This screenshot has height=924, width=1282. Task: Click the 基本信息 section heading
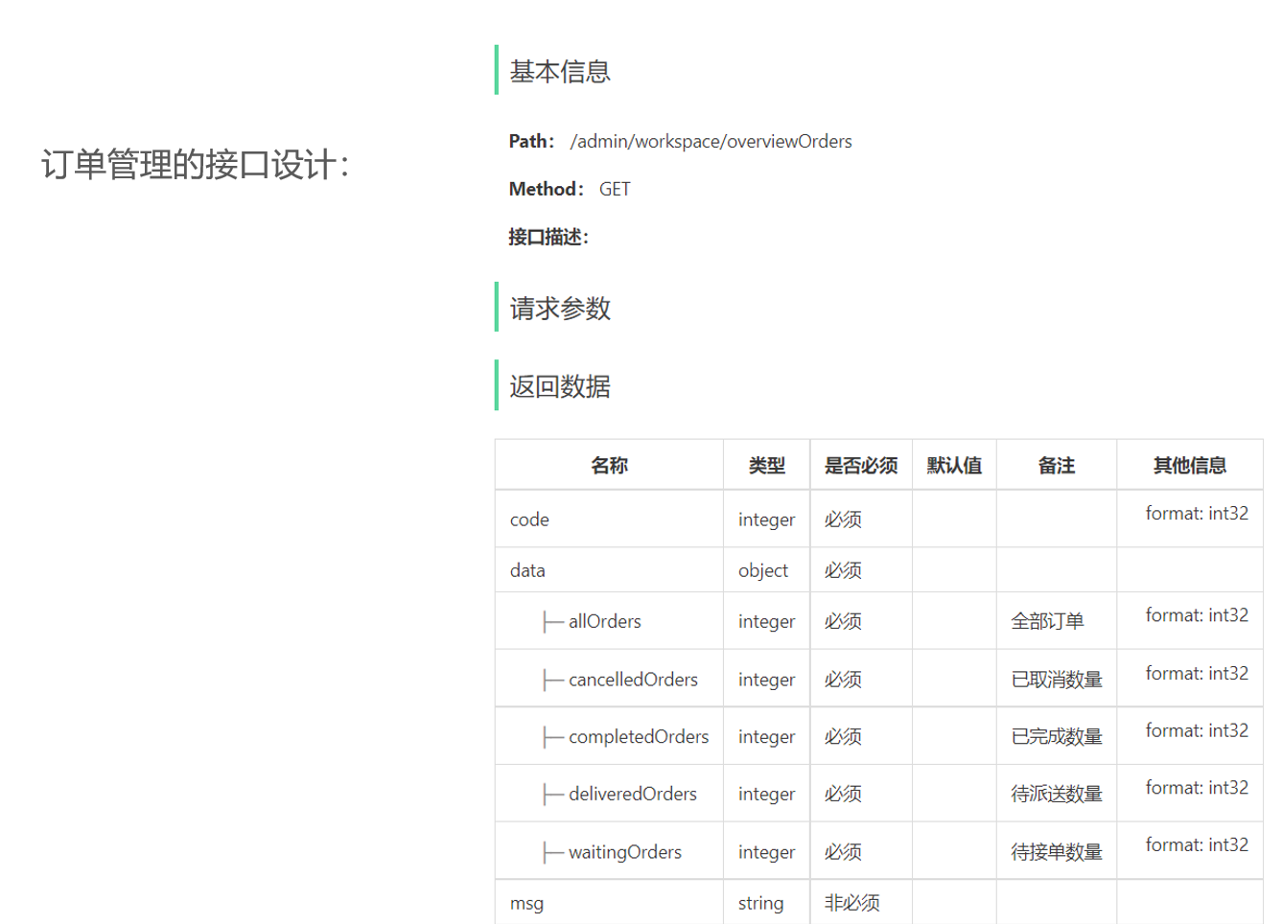(x=560, y=71)
